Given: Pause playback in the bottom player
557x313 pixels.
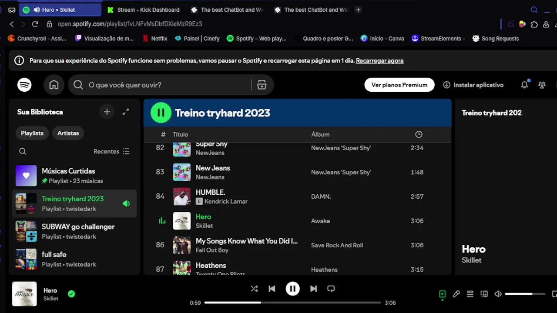Looking at the screenshot, I should 292,289.
